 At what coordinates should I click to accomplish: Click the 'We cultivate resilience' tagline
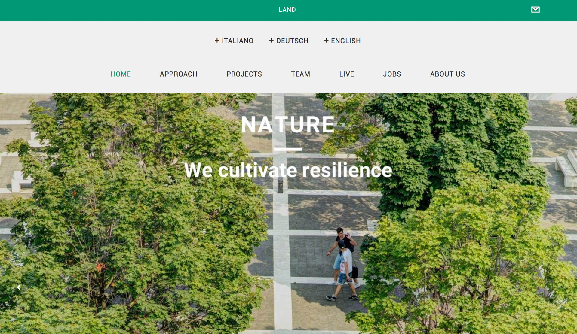(288, 170)
